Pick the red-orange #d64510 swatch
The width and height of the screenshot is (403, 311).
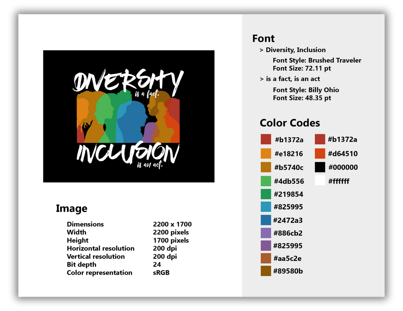(320, 154)
